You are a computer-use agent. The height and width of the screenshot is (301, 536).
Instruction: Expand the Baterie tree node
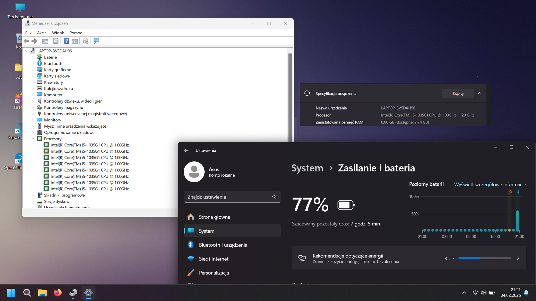pos(33,57)
